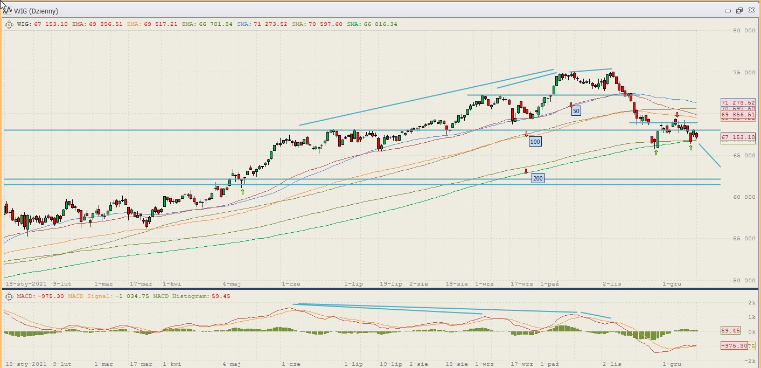Select the rightmost green up arrow marker
Screen dimensions: 761x368
coord(690,147)
